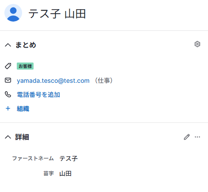
Task: Click surname value 山田 in details
Action: 65,174
